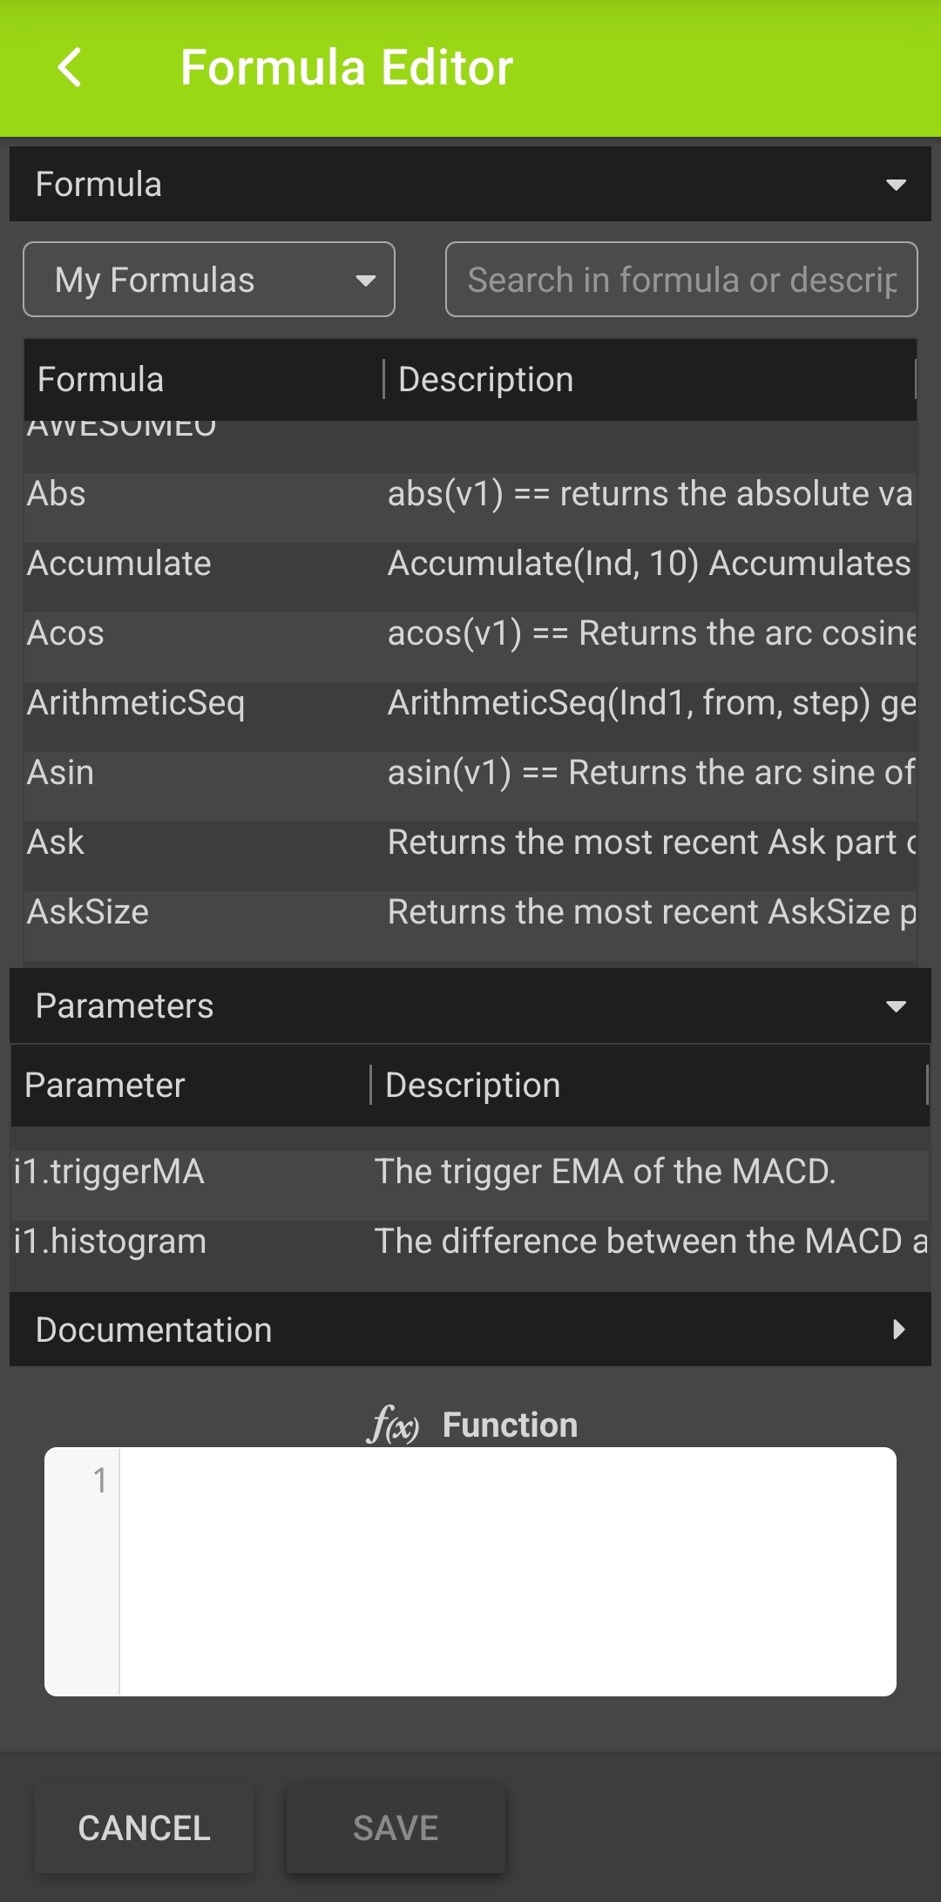Image resolution: width=941 pixels, height=1902 pixels.
Task: Collapse the Parameters section arrow
Action: point(896,1006)
